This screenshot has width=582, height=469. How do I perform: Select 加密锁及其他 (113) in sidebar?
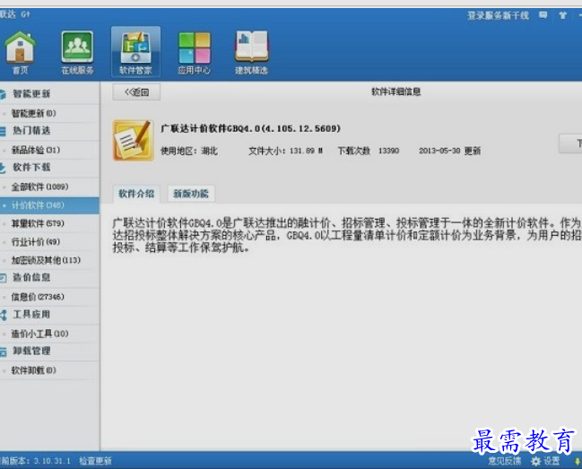(x=49, y=260)
